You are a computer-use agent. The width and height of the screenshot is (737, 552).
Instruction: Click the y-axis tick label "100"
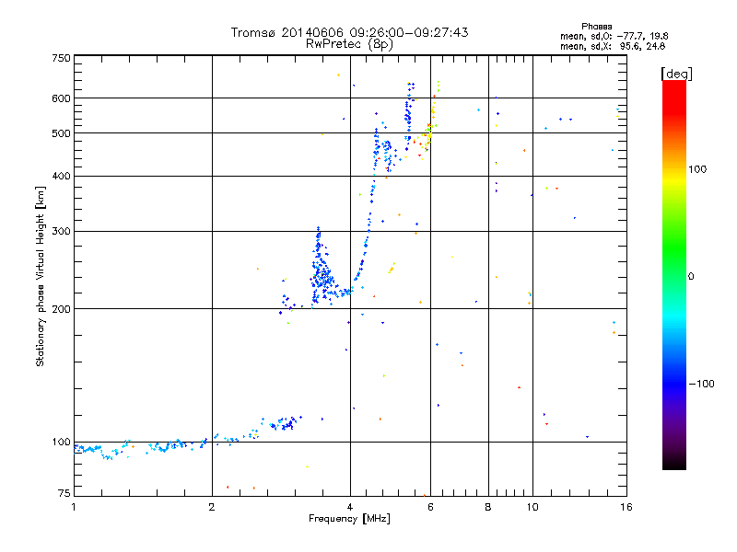pyautogui.click(x=61, y=442)
